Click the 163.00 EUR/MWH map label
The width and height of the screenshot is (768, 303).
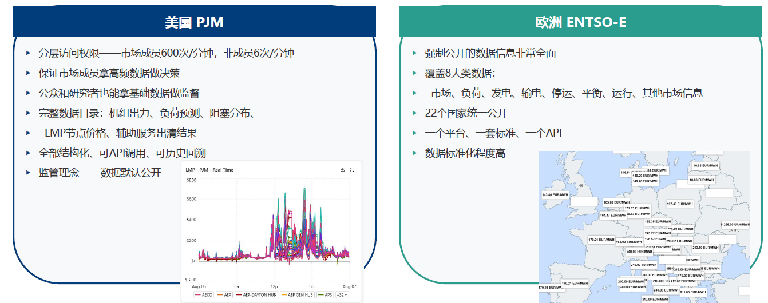pos(629,242)
